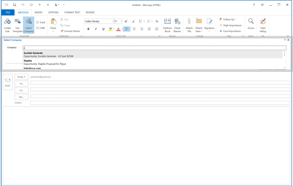Click the Select Company ribbon button
Image resolution: width=293 pixels, height=186 pixels.
click(x=29, y=25)
